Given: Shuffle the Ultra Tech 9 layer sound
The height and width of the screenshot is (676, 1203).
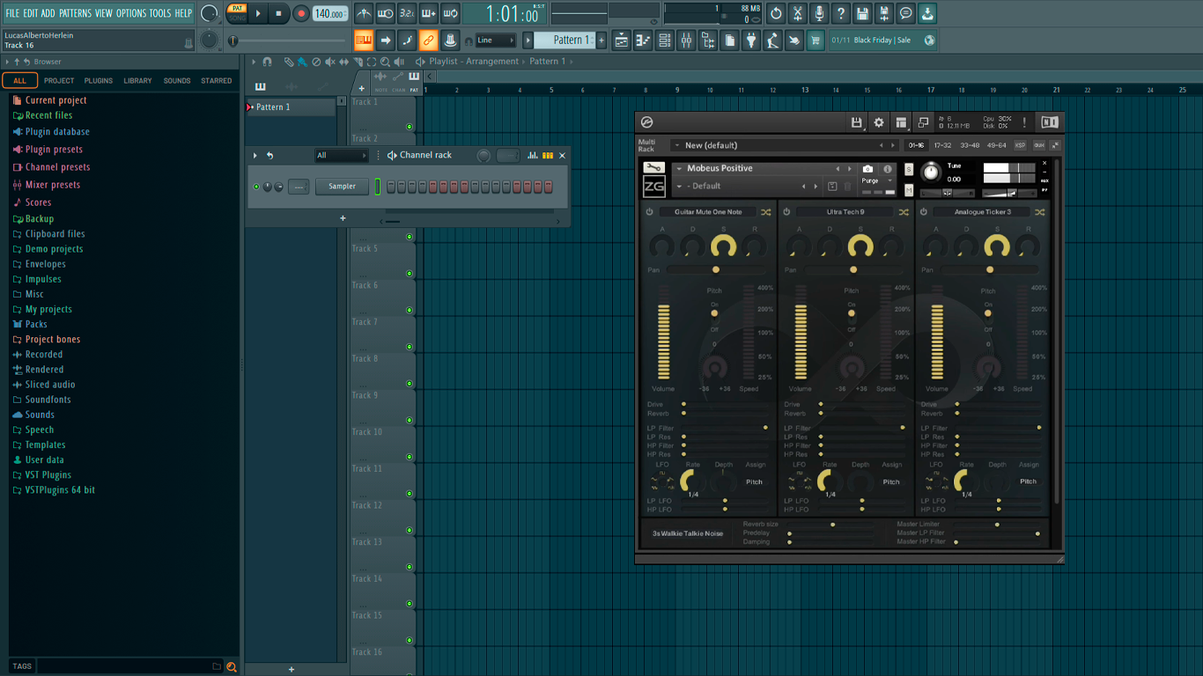Looking at the screenshot, I should click(903, 212).
